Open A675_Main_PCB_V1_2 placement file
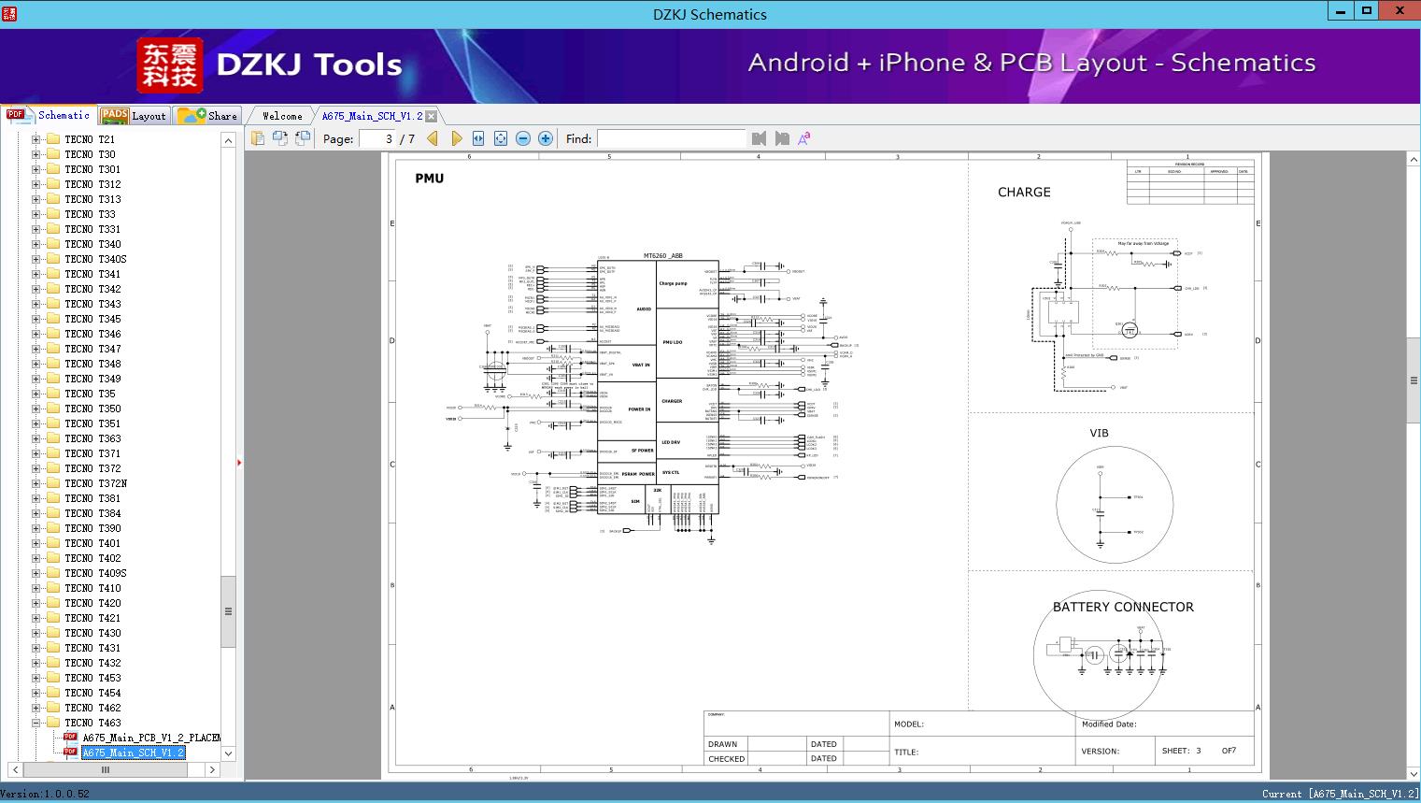This screenshot has height=803, width=1421. coord(150,738)
